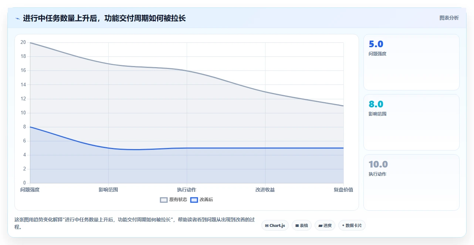The width and height of the screenshot is (474, 245).
Task: Toggle the 改善后 legend entry
Action: tap(202, 200)
